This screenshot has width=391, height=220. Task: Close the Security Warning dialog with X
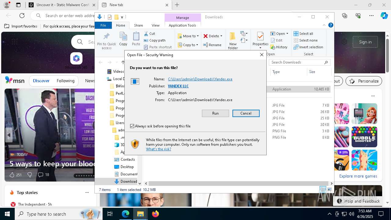(261, 55)
